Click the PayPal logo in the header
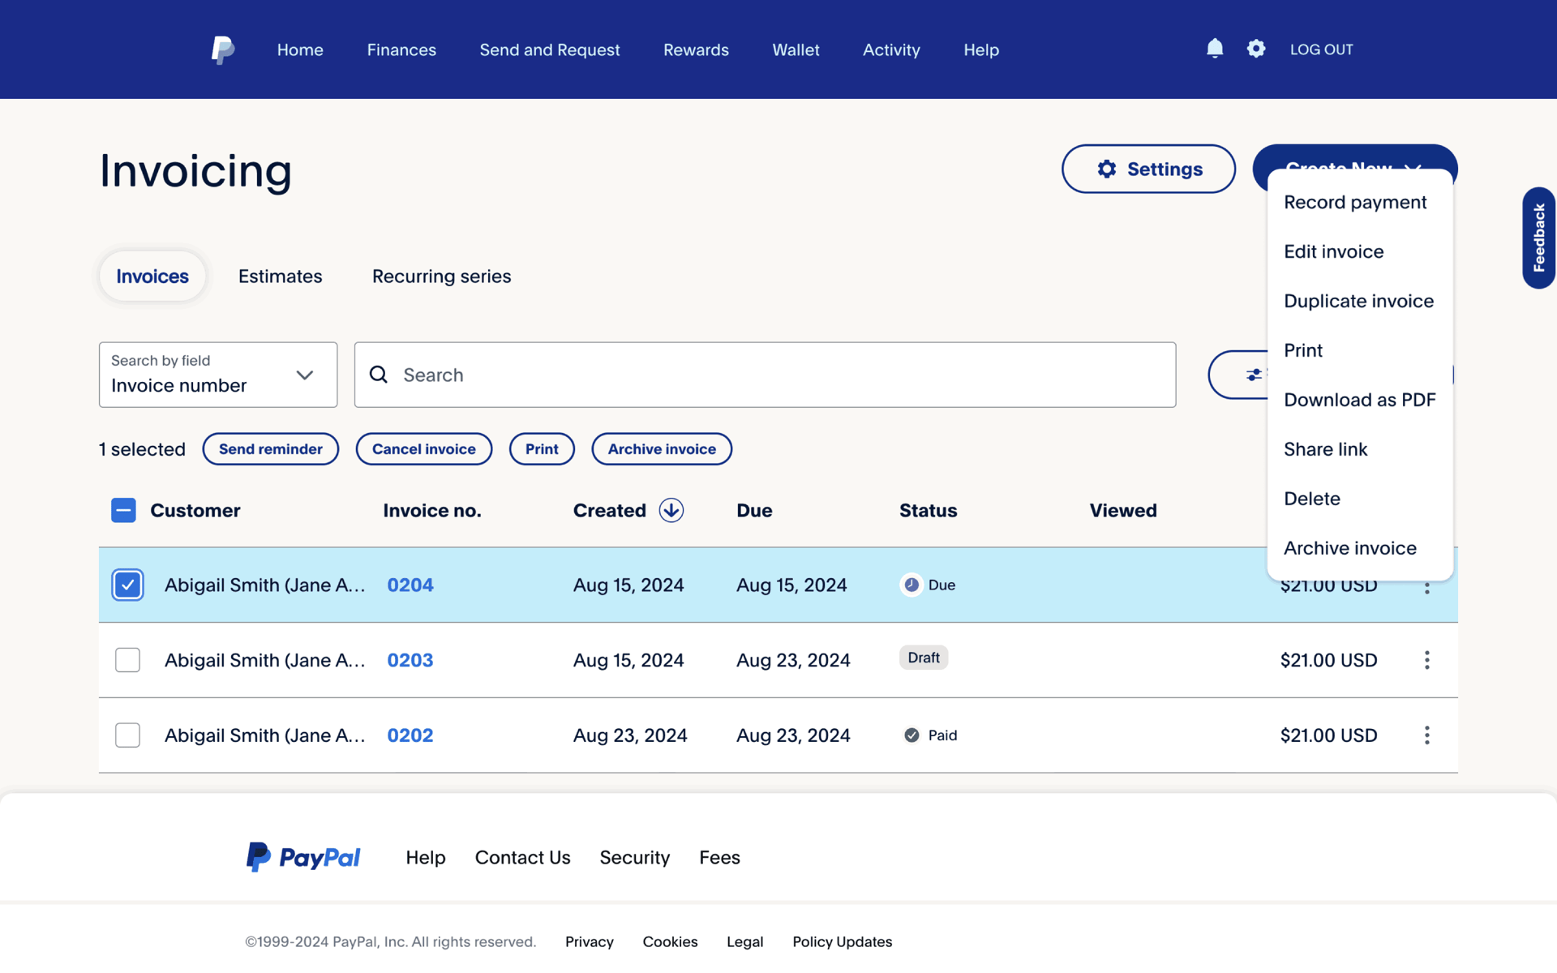 pyautogui.click(x=223, y=49)
